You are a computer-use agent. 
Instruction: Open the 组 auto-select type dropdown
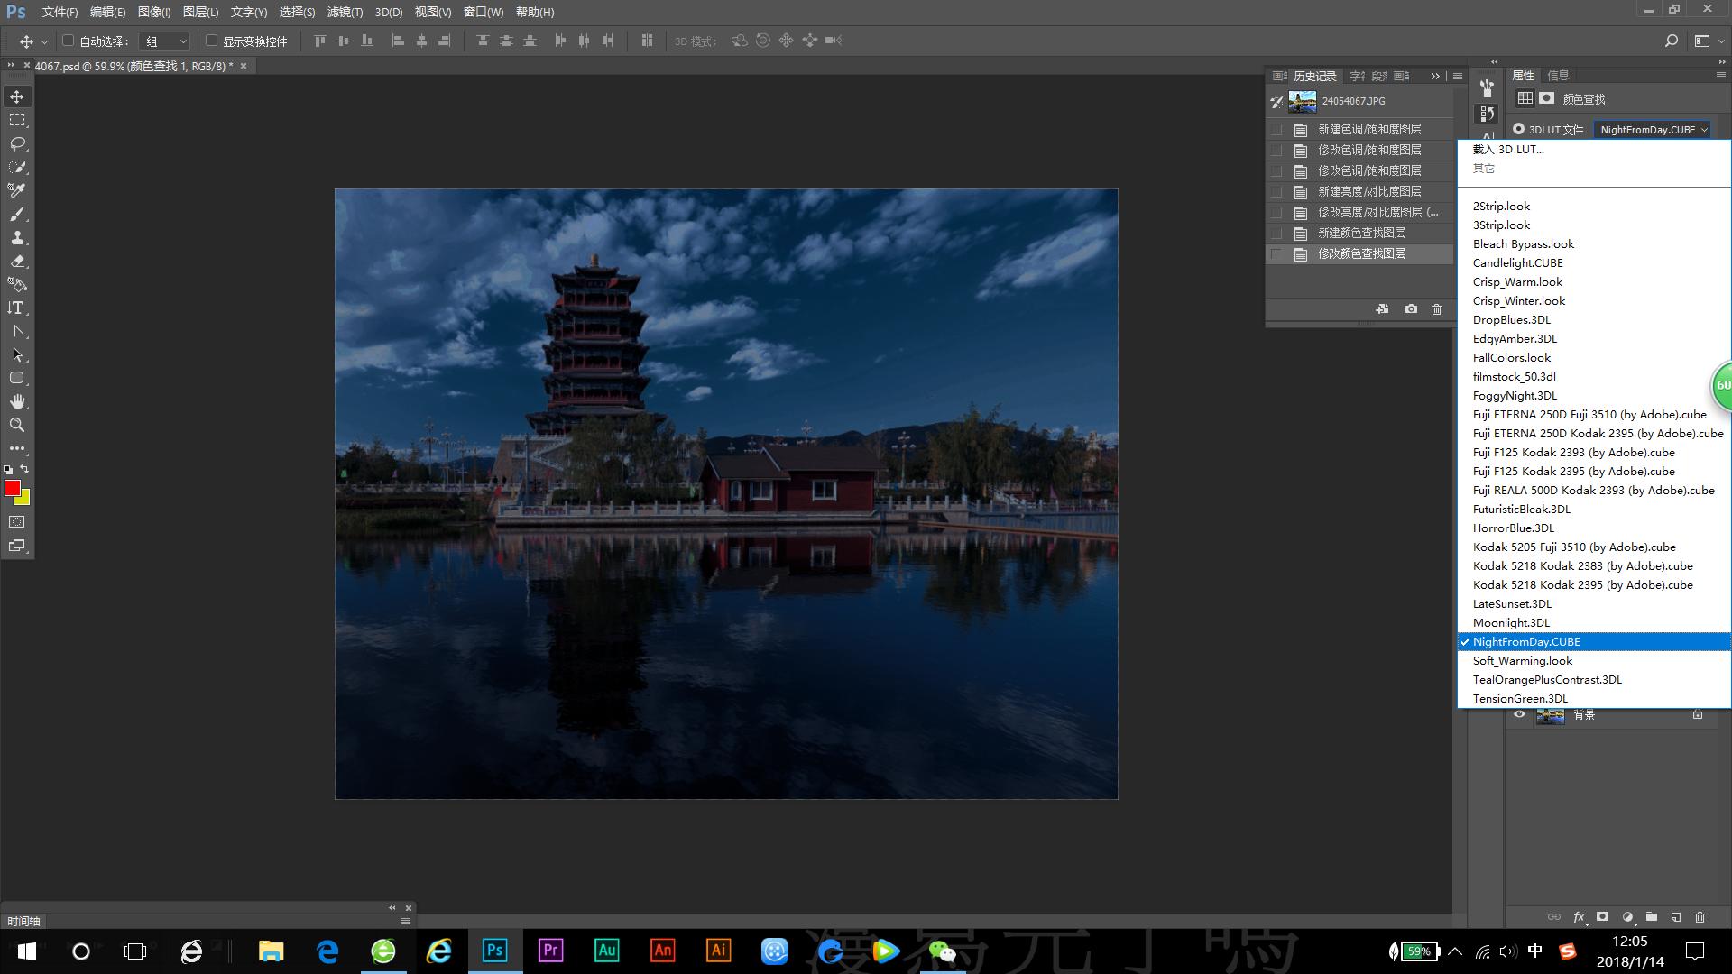[166, 41]
